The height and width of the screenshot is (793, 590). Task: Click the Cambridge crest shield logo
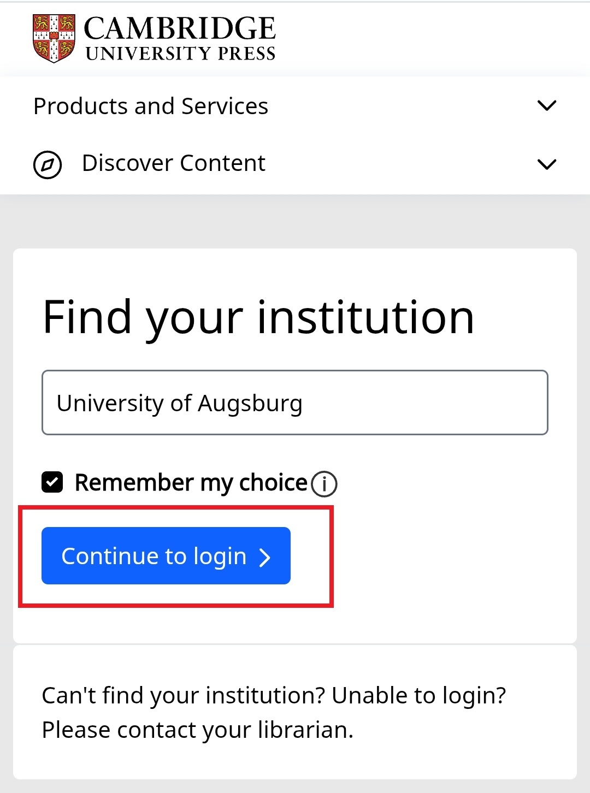click(x=54, y=38)
